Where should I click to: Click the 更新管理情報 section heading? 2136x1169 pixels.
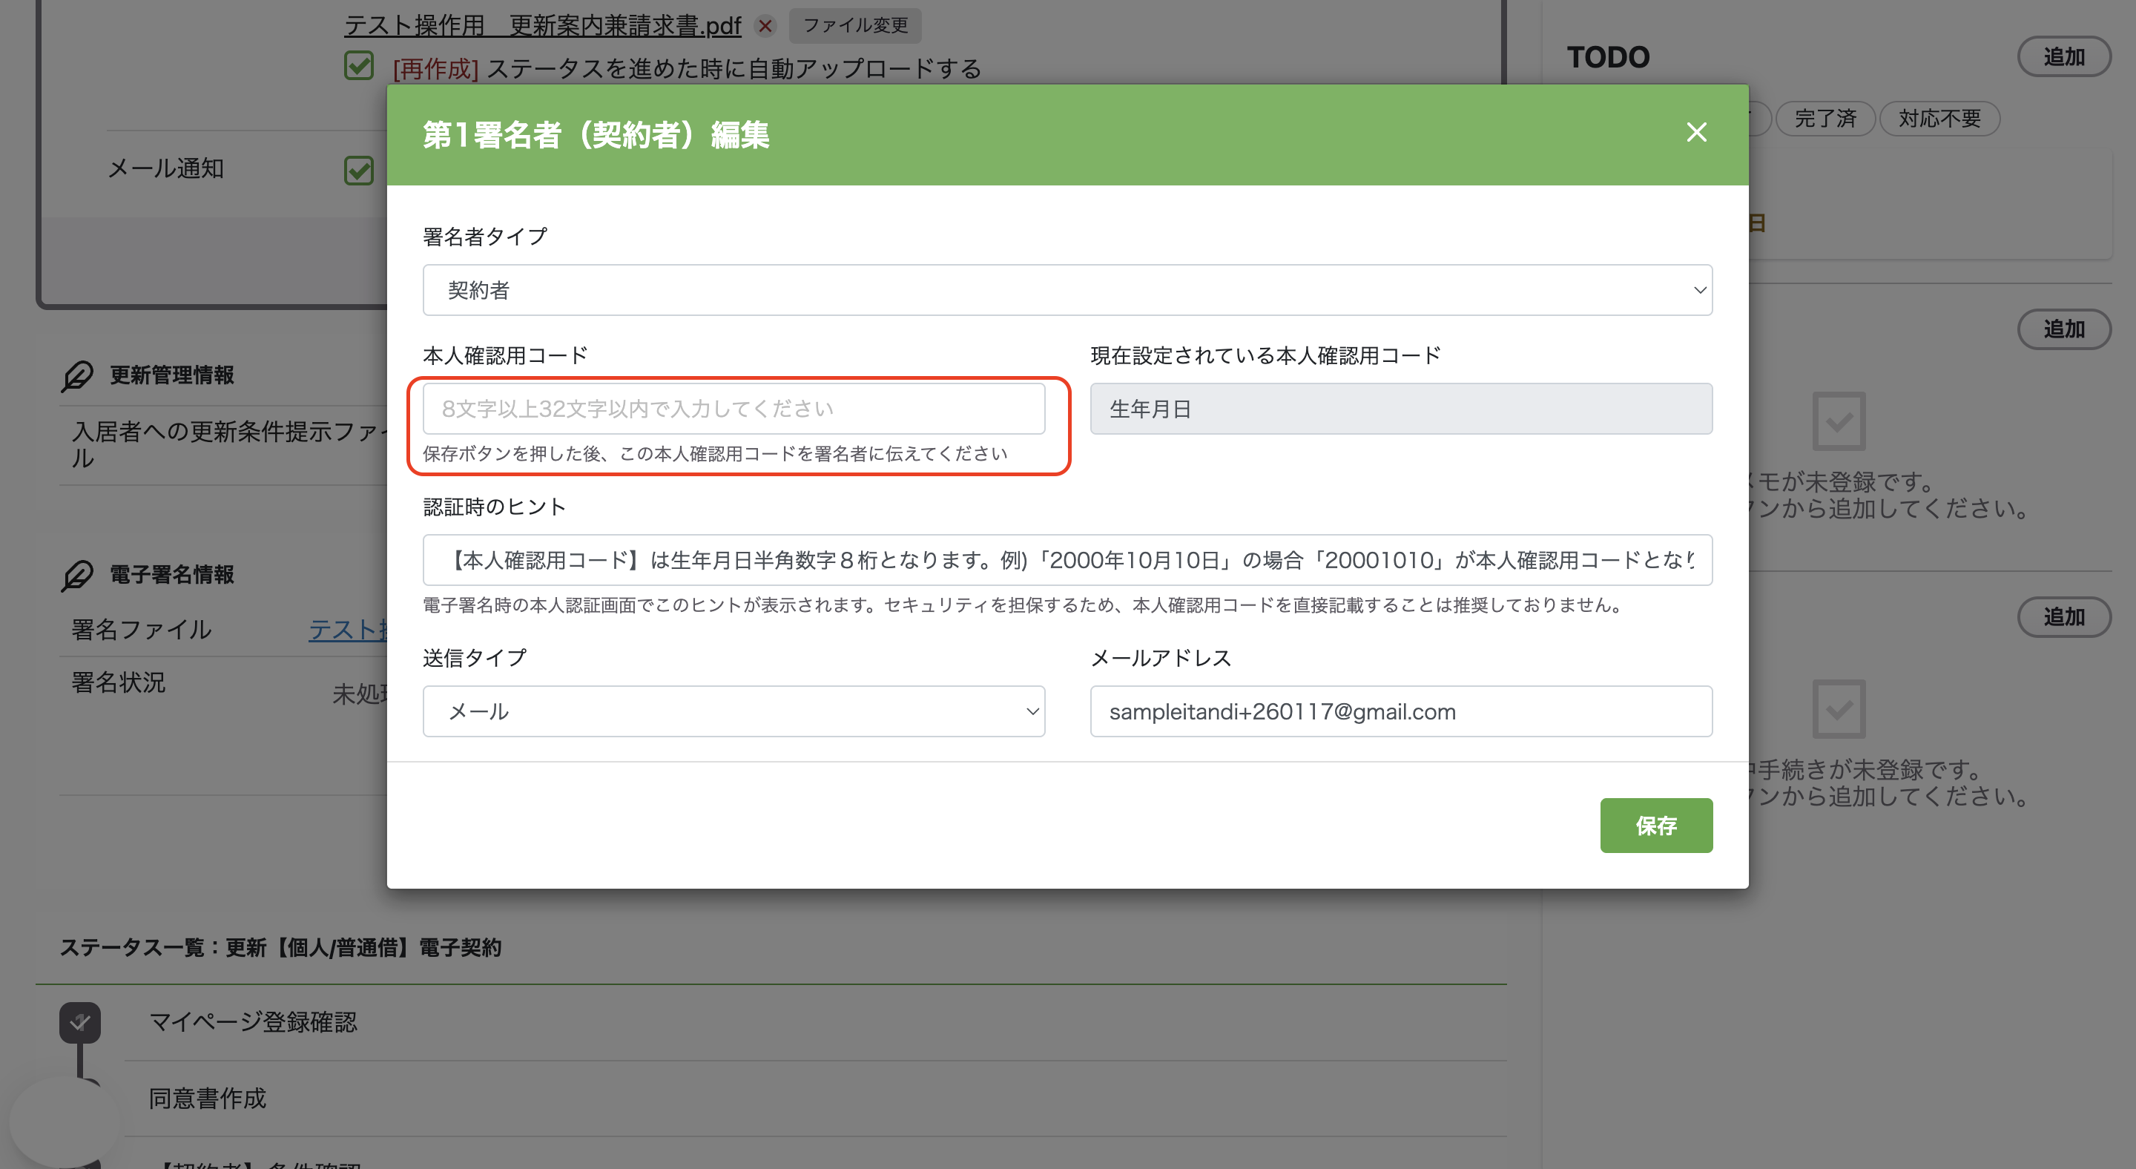click(173, 375)
